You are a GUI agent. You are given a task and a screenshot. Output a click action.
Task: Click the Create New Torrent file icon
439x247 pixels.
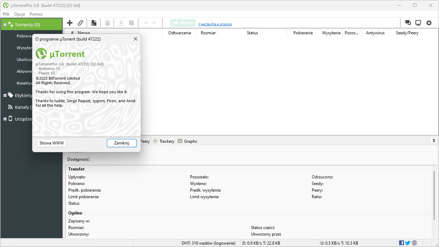click(94, 23)
